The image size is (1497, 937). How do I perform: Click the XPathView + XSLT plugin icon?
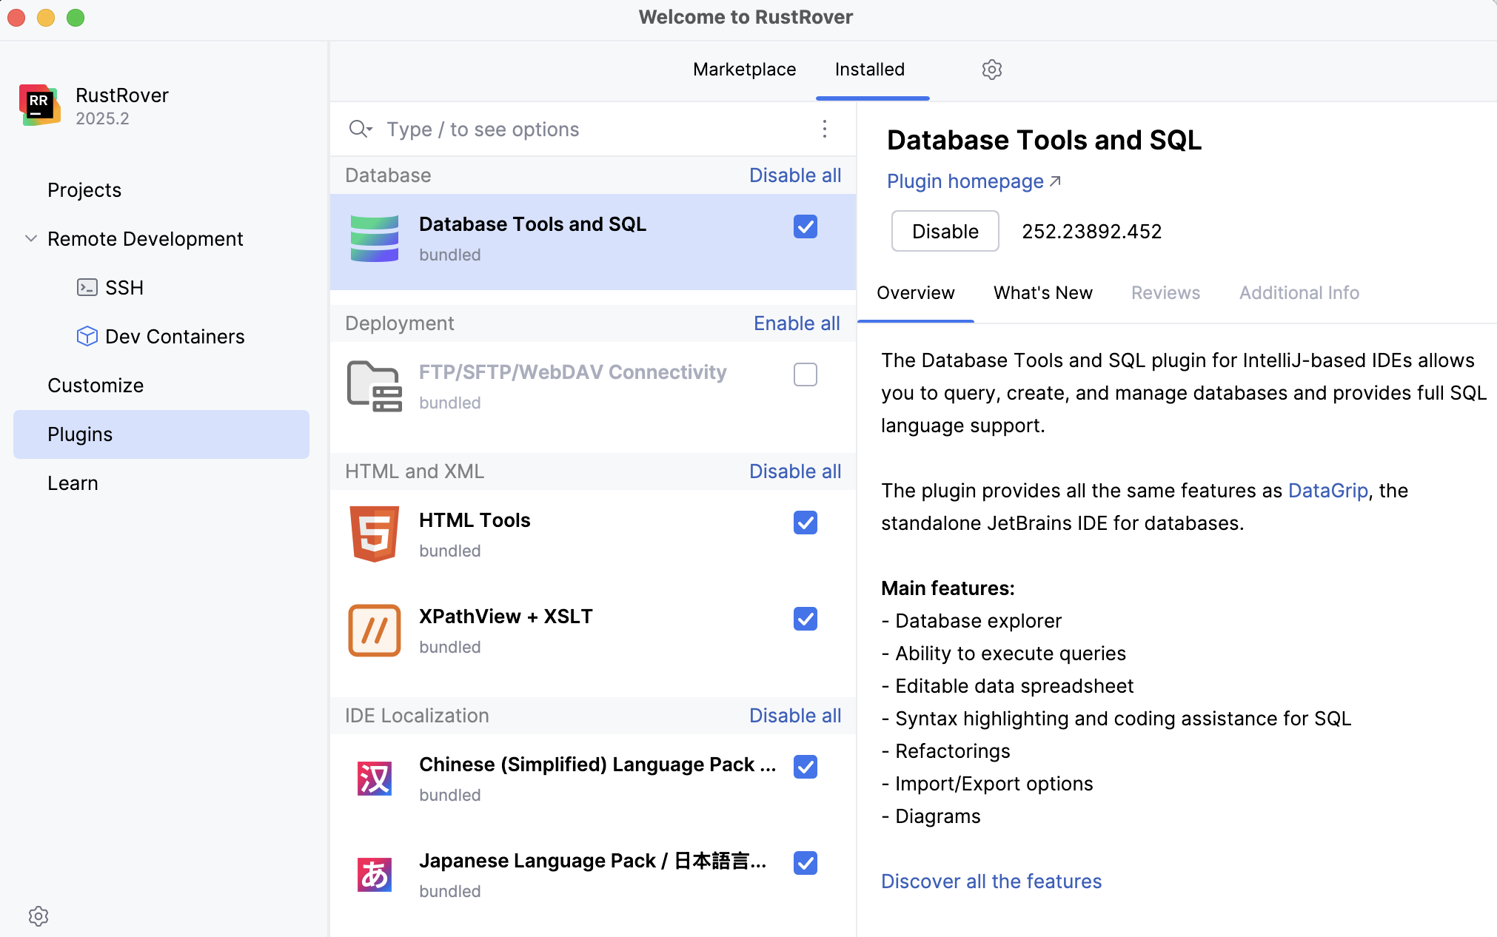375,630
